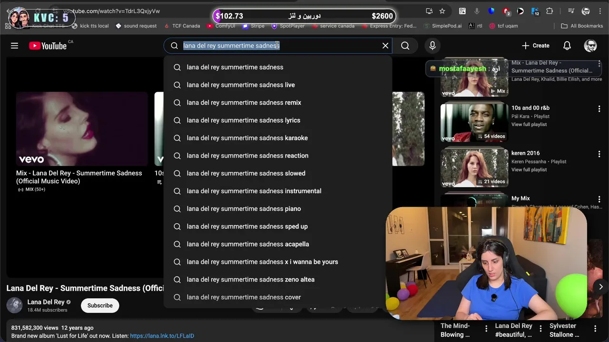Open the TCF Canada bookmark
Image resolution: width=609 pixels, height=342 pixels.
[x=182, y=26]
